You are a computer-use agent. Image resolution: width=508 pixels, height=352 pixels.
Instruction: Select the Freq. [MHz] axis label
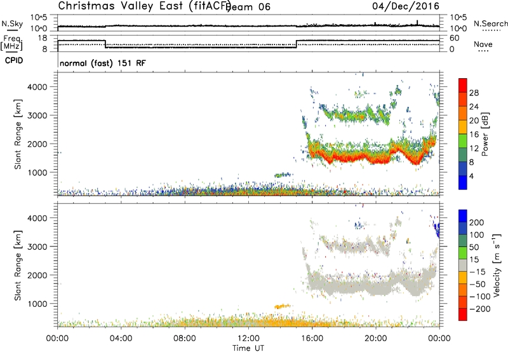(x=11, y=43)
